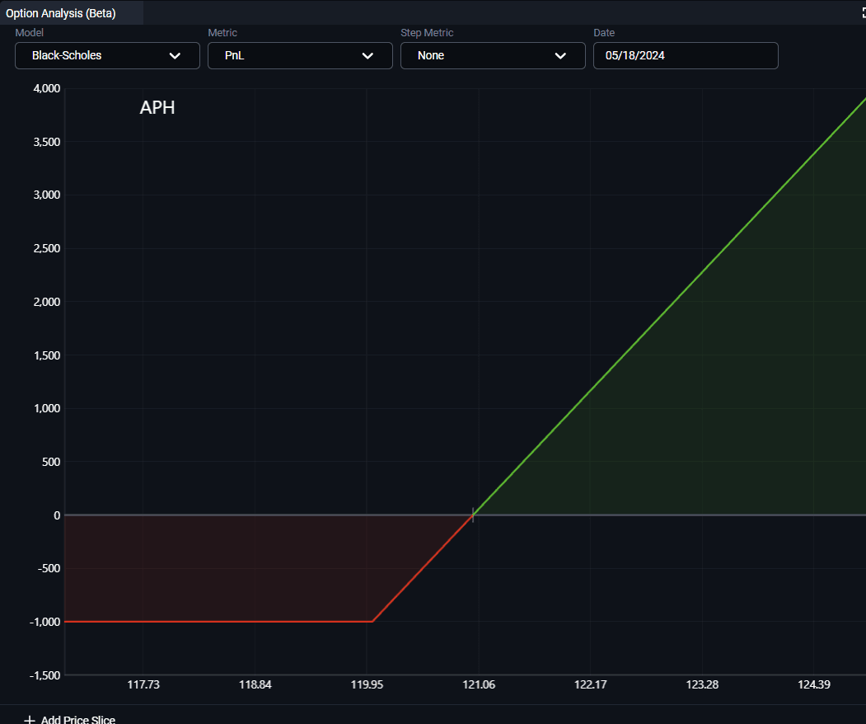The width and height of the screenshot is (866, 724).
Task: Click the -1,500 y-axis value label
Action: tap(45, 675)
